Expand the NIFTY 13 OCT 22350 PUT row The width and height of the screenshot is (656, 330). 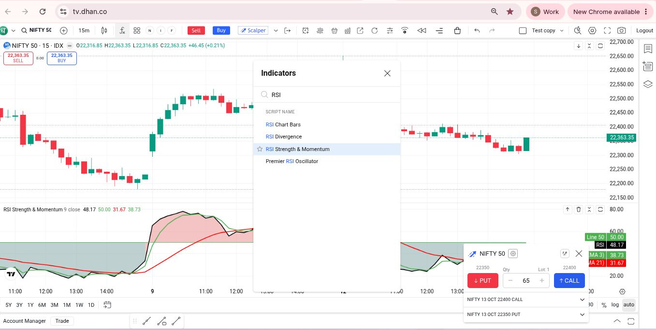pos(526,315)
